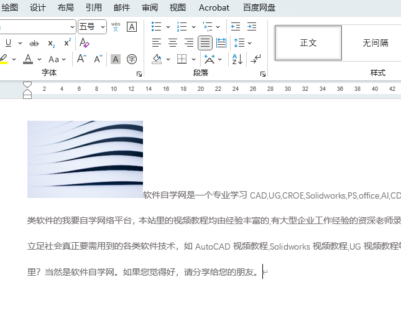The image size is (401, 310).
Task: Apply font color swatch
Action: point(28,59)
